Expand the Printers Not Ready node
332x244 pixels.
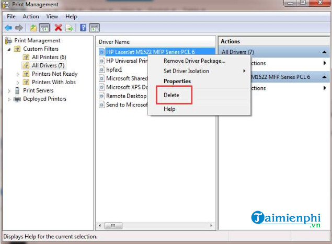point(18,74)
